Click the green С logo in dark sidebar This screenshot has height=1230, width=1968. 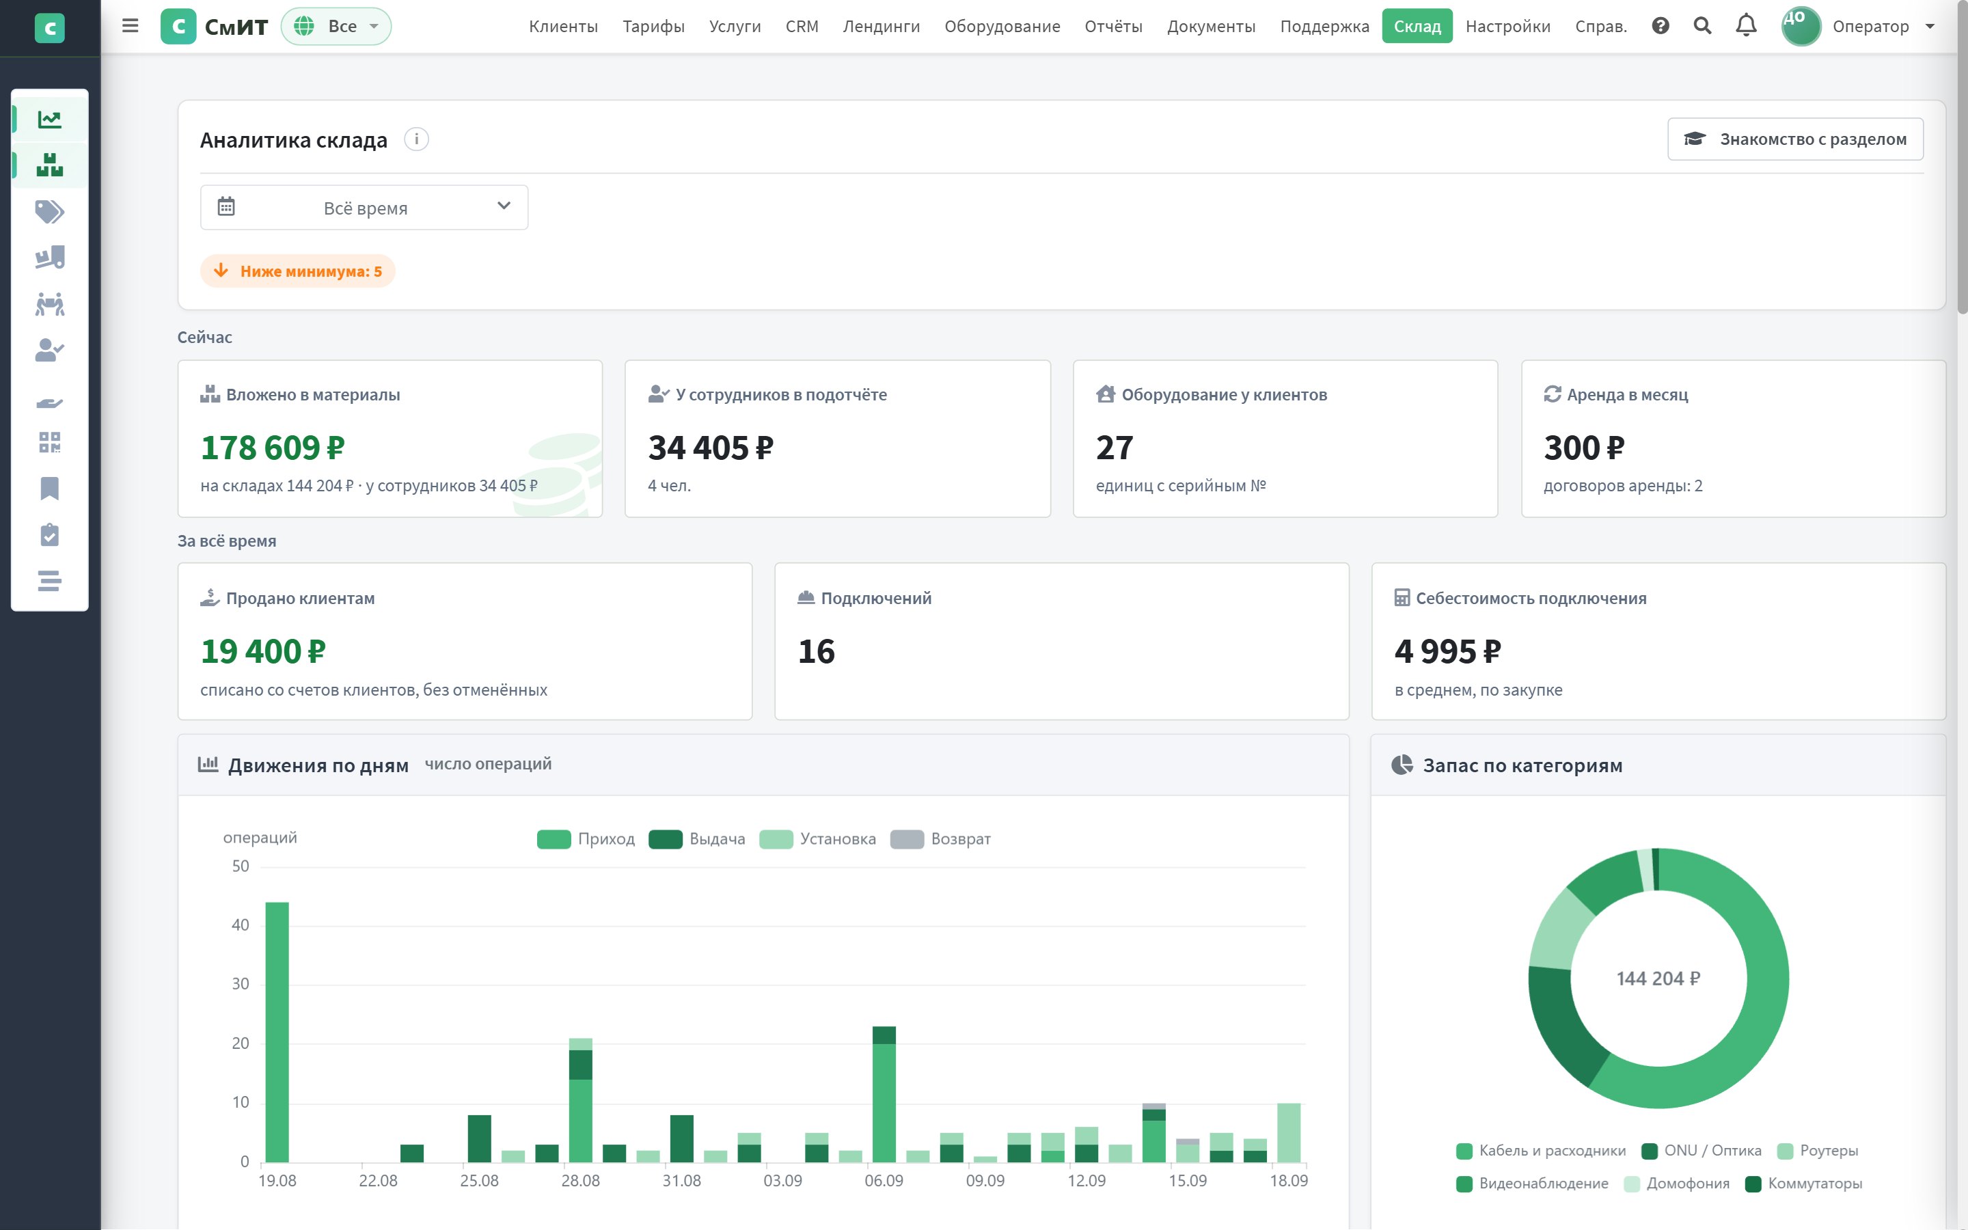pyautogui.click(x=50, y=29)
